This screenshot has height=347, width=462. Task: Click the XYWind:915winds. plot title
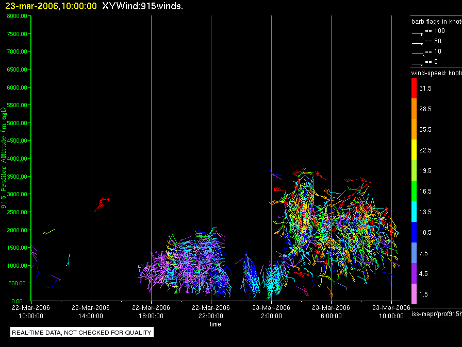coord(143,6)
